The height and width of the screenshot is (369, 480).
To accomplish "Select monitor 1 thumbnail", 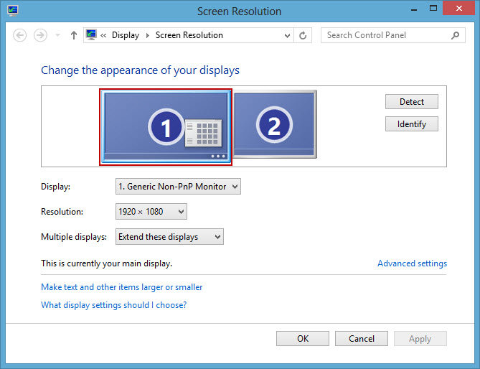I will click(166, 126).
